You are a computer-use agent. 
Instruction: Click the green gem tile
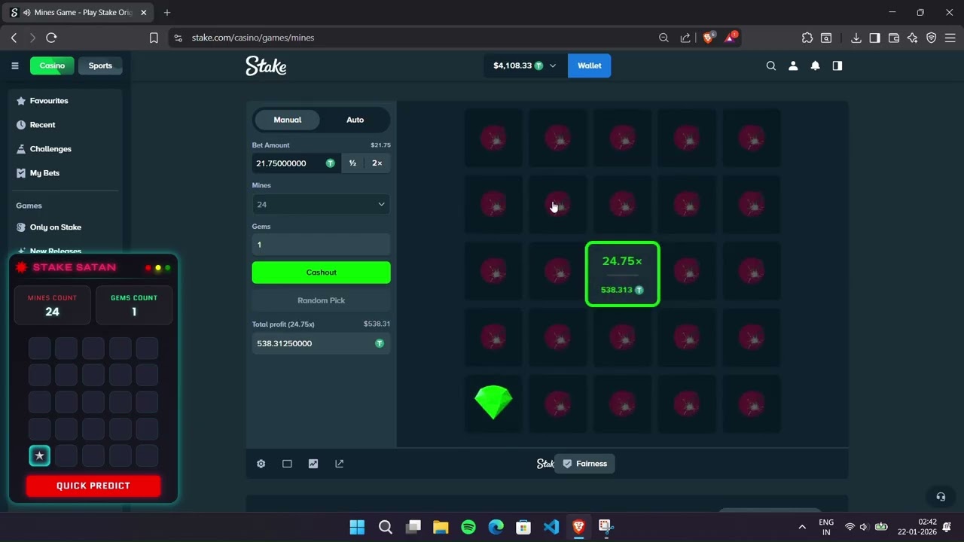493,403
